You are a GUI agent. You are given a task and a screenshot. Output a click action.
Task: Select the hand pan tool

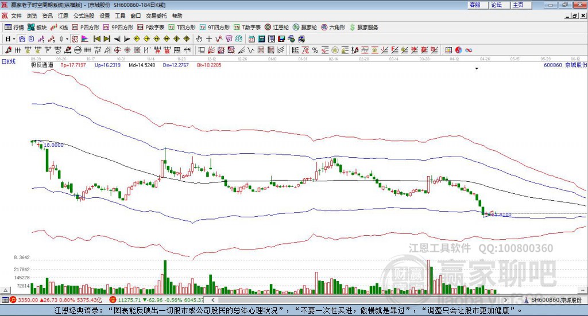click(x=199, y=39)
